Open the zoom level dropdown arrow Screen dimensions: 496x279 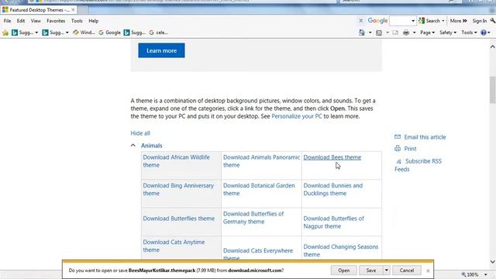pos(486,274)
